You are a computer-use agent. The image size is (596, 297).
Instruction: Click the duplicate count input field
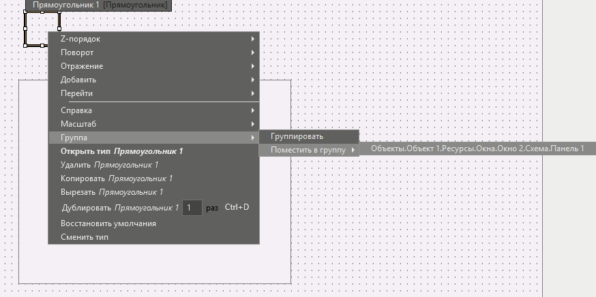[x=192, y=207]
